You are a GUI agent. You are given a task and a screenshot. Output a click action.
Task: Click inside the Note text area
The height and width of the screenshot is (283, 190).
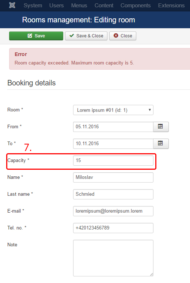(x=113, y=258)
